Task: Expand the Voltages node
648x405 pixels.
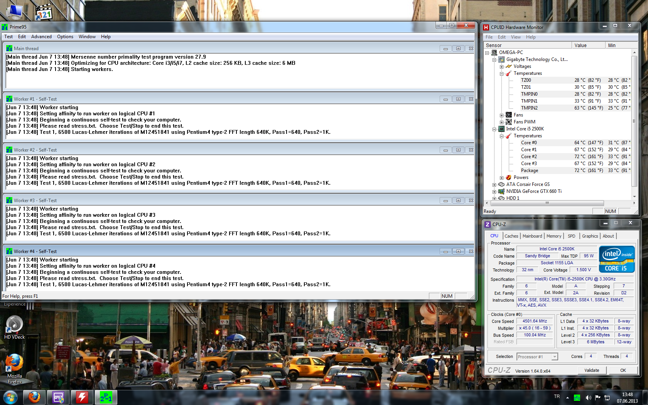Action: pyautogui.click(x=502, y=67)
